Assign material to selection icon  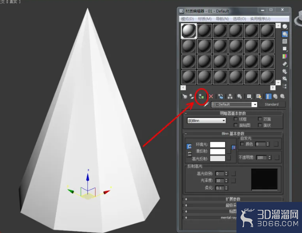(201, 96)
